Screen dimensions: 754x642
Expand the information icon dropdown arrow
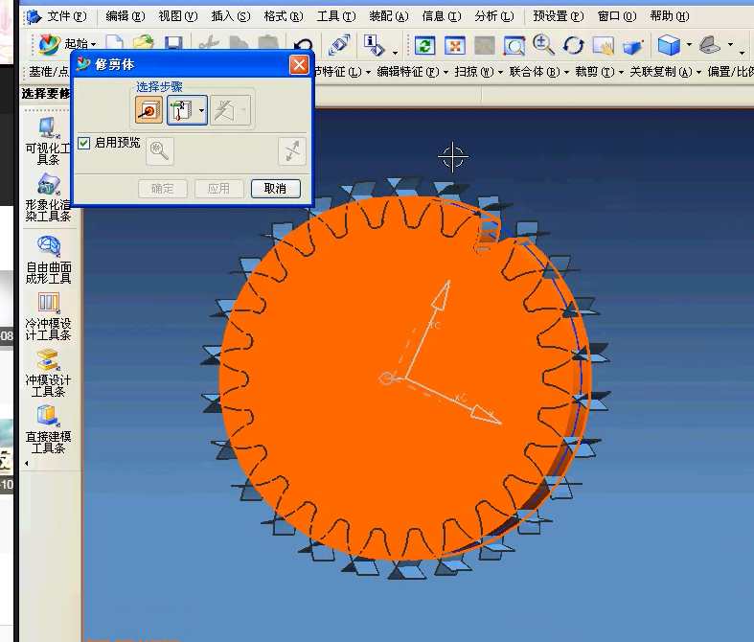pyautogui.click(x=396, y=53)
